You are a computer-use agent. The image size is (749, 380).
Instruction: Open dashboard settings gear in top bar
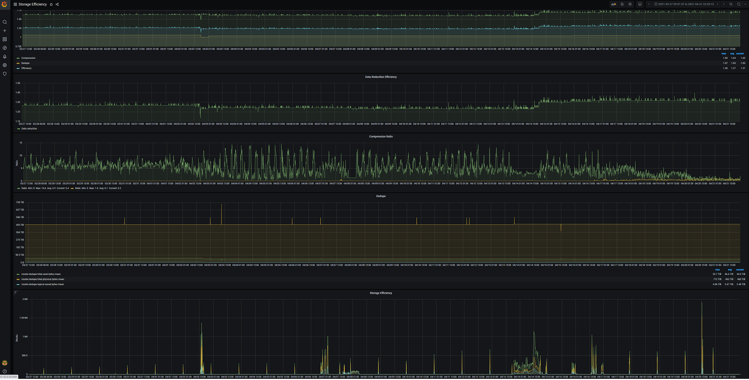630,4
